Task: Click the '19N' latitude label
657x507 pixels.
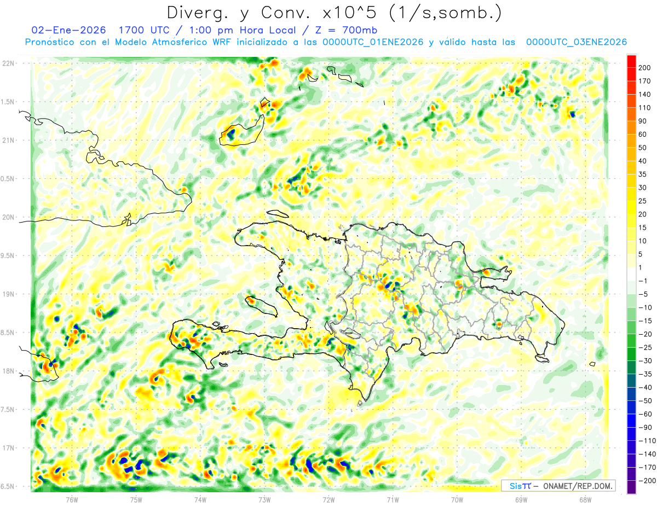Action: coord(8,294)
